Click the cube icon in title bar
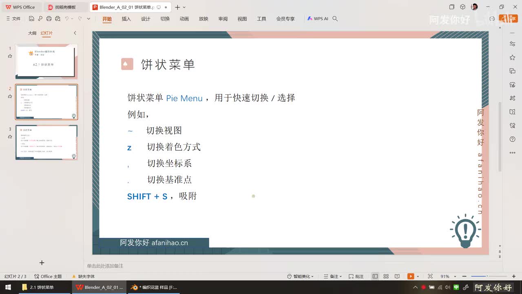Image resolution: width=522 pixels, height=294 pixels. [x=462, y=7]
